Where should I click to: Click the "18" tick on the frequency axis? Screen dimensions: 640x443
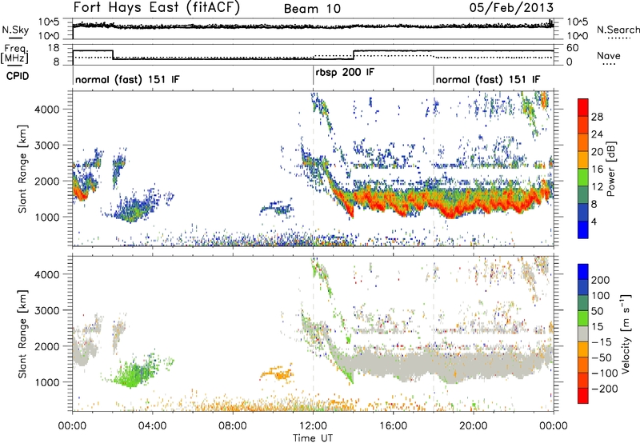tap(54, 48)
